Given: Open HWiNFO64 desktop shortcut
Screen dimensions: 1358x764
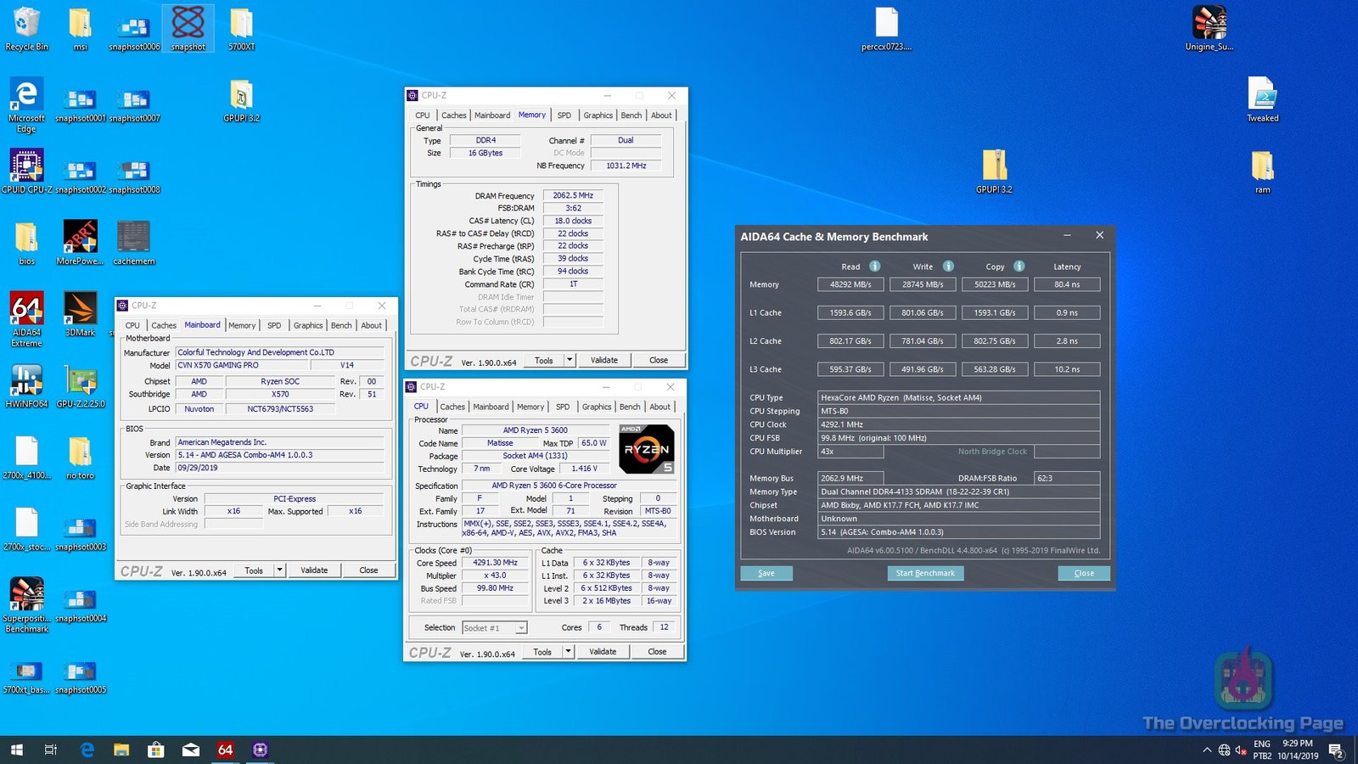Looking at the screenshot, I should [x=26, y=379].
